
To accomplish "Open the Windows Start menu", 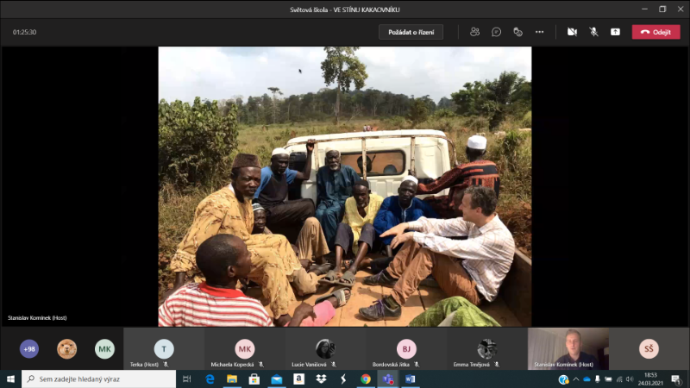I will (x=10, y=379).
